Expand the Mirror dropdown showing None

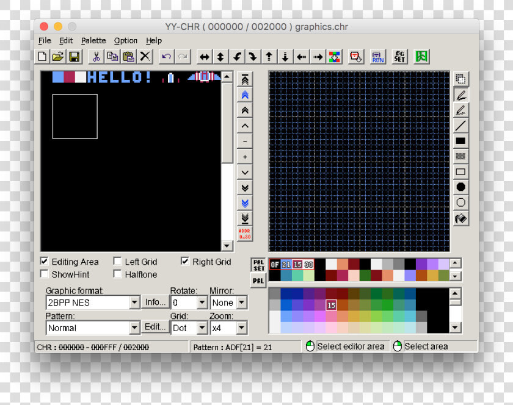tap(242, 303)
